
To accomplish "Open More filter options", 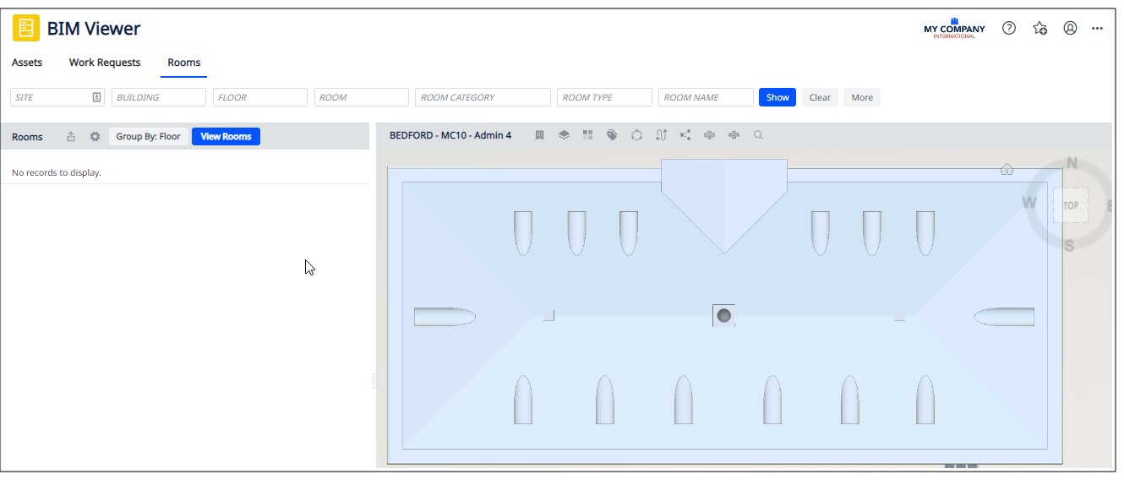I will [862, 97].
